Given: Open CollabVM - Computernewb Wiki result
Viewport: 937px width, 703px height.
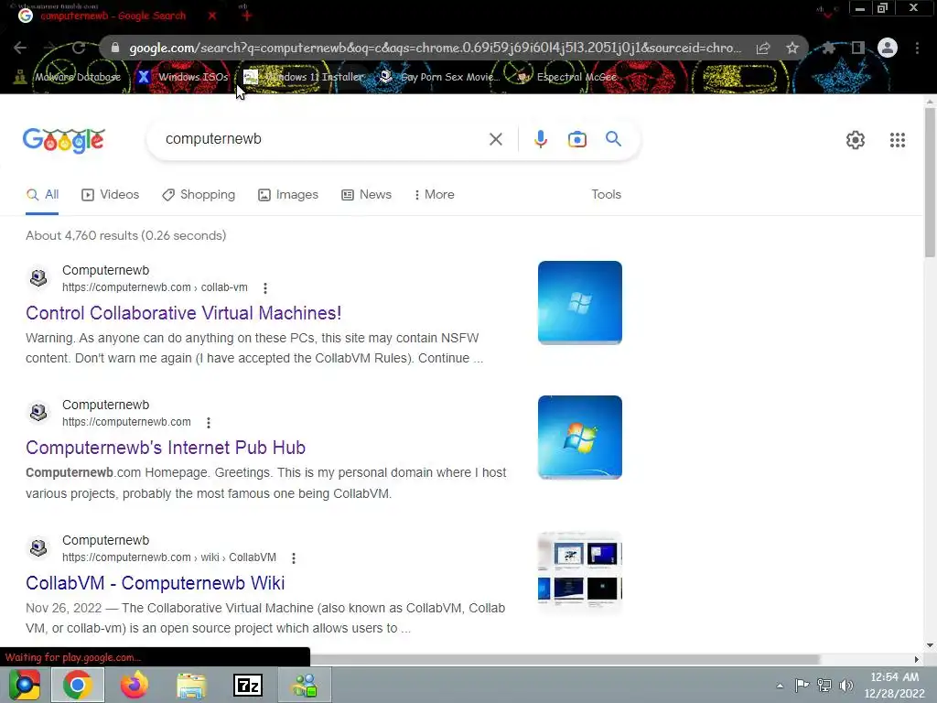Looking at the screenshot, I should point(156,583).
